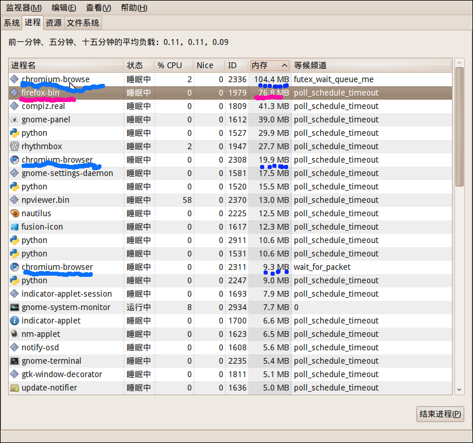Click the process ID 2934

click(x=237, y=307)
